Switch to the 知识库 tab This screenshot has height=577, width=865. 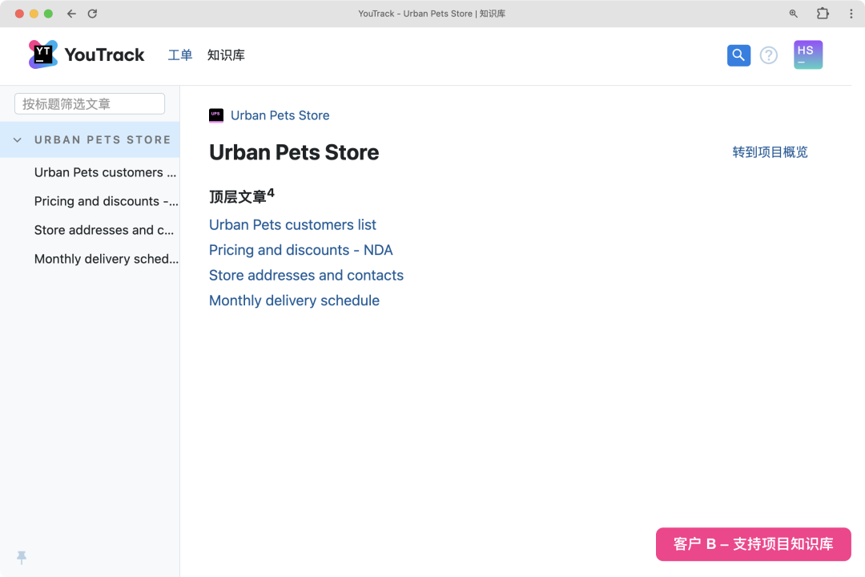coord(226,55)
